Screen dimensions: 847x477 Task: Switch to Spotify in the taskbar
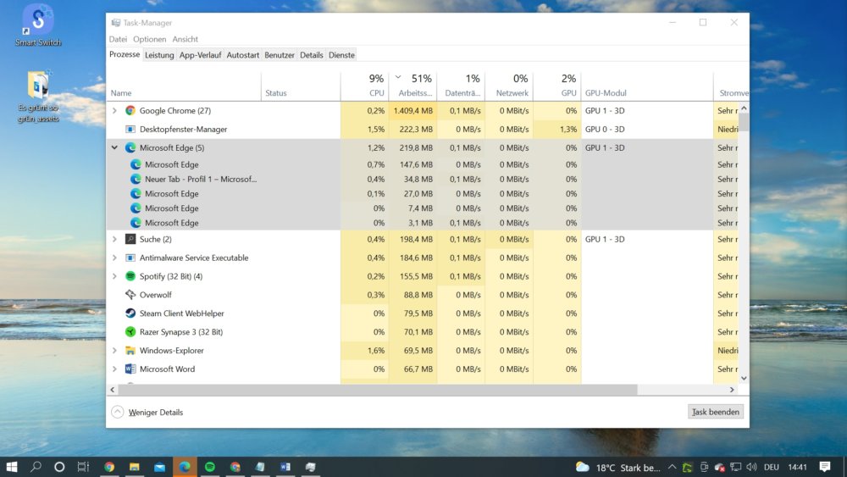pyautogui.click(x=210, y=467)
